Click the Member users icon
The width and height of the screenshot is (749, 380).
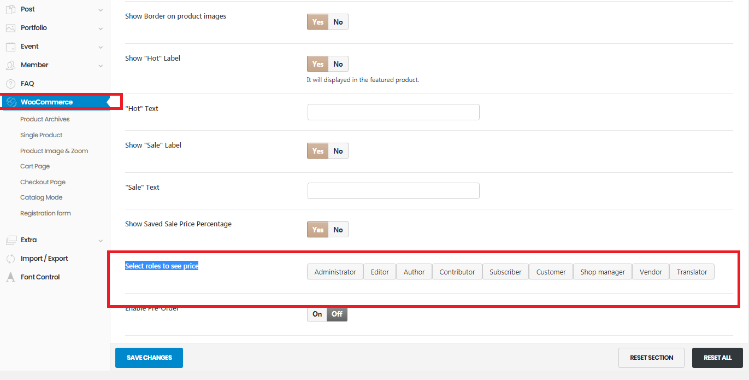click(10, 65)
